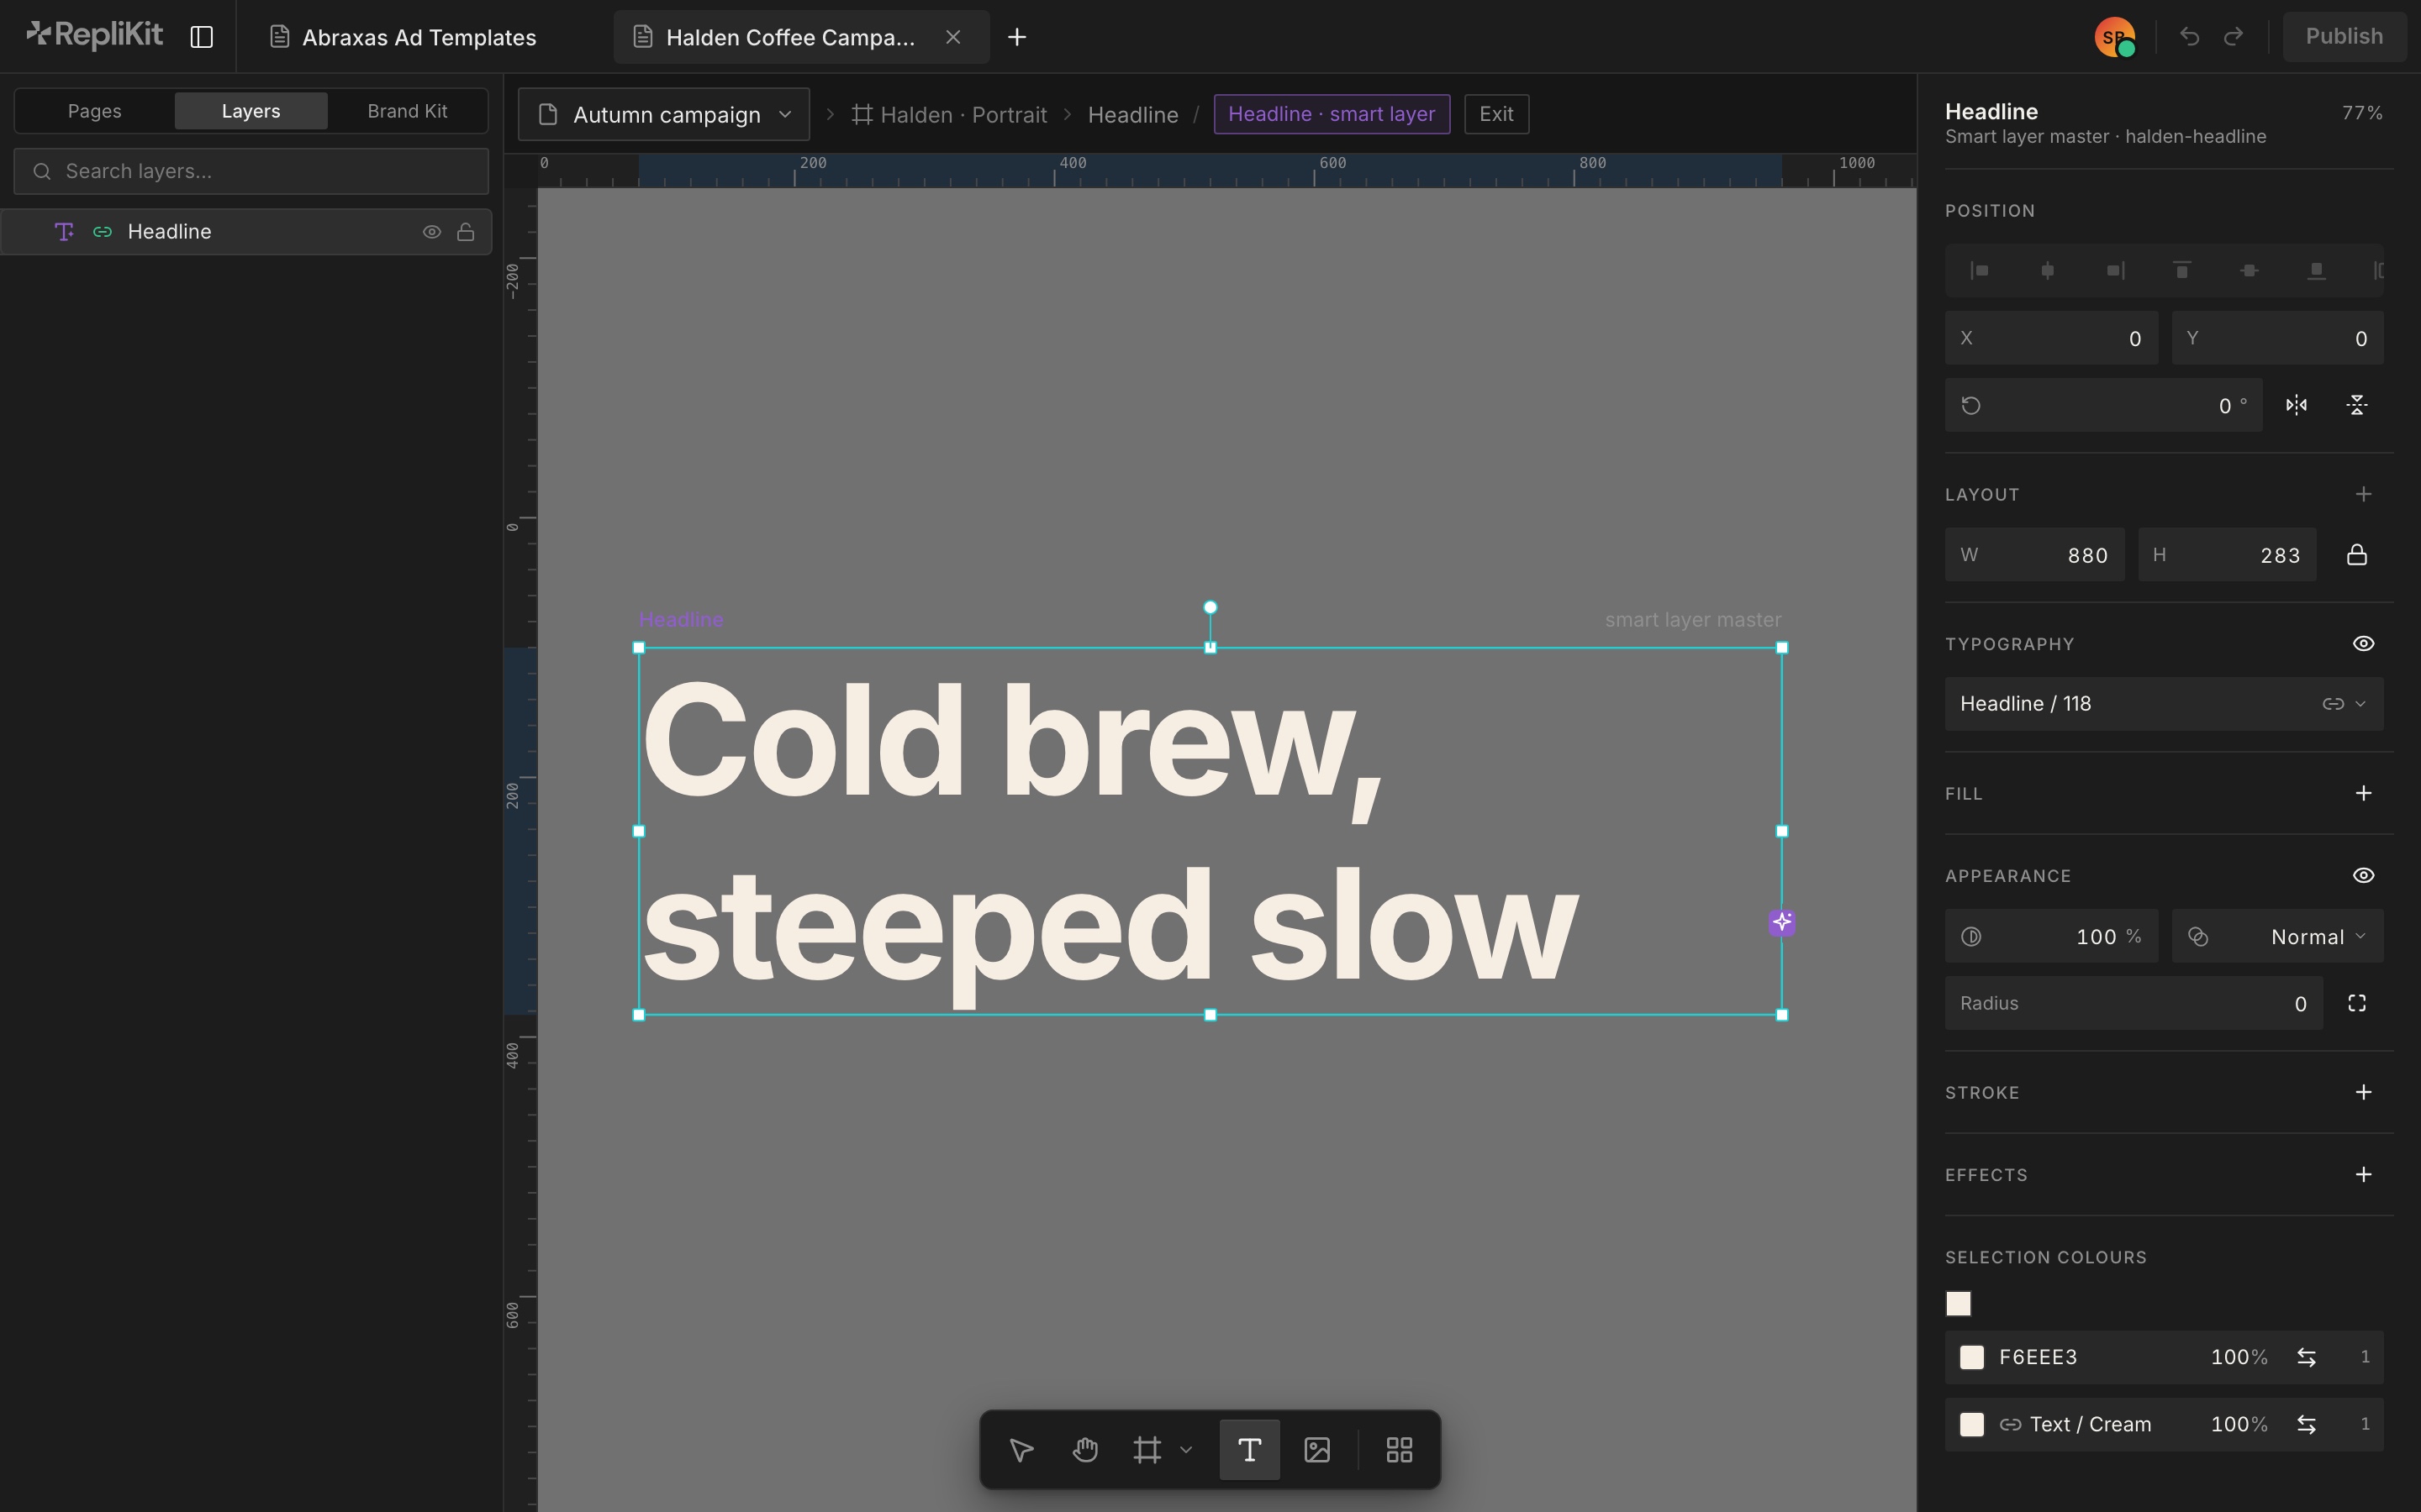This screenshot has height=1512, width=2421.
Task: Add a layout with the plus icon
Action: click(x=2363, y=494)
